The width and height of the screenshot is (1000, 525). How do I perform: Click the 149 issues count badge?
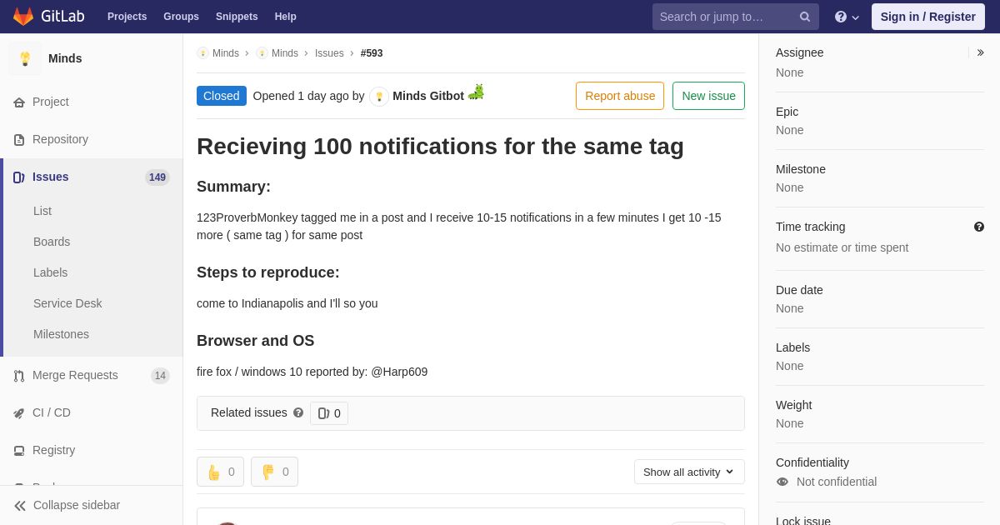click(157, 177)
